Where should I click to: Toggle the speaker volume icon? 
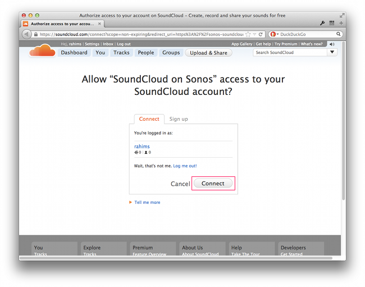(x=332, y=44)
